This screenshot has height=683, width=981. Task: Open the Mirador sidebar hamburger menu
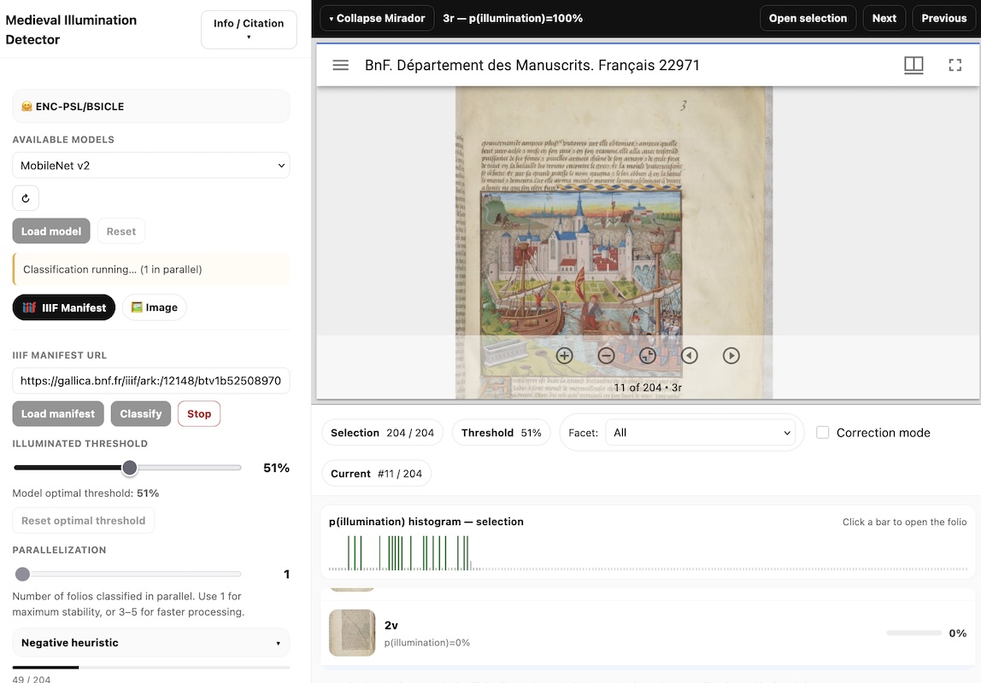point(340,65)
